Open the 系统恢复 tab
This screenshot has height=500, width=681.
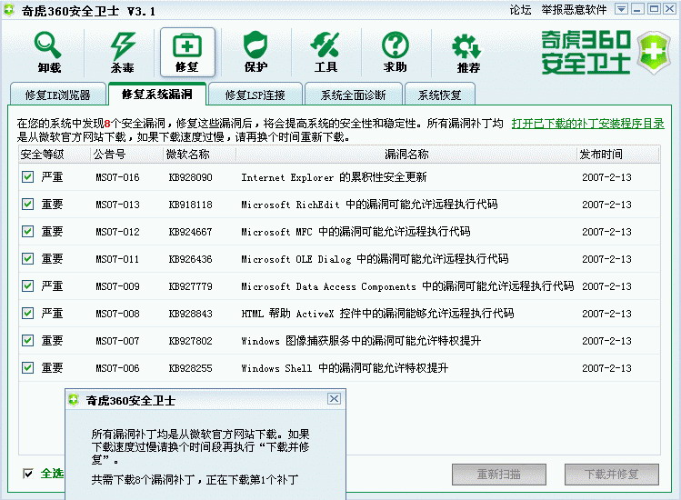click(x=439, y=95)
